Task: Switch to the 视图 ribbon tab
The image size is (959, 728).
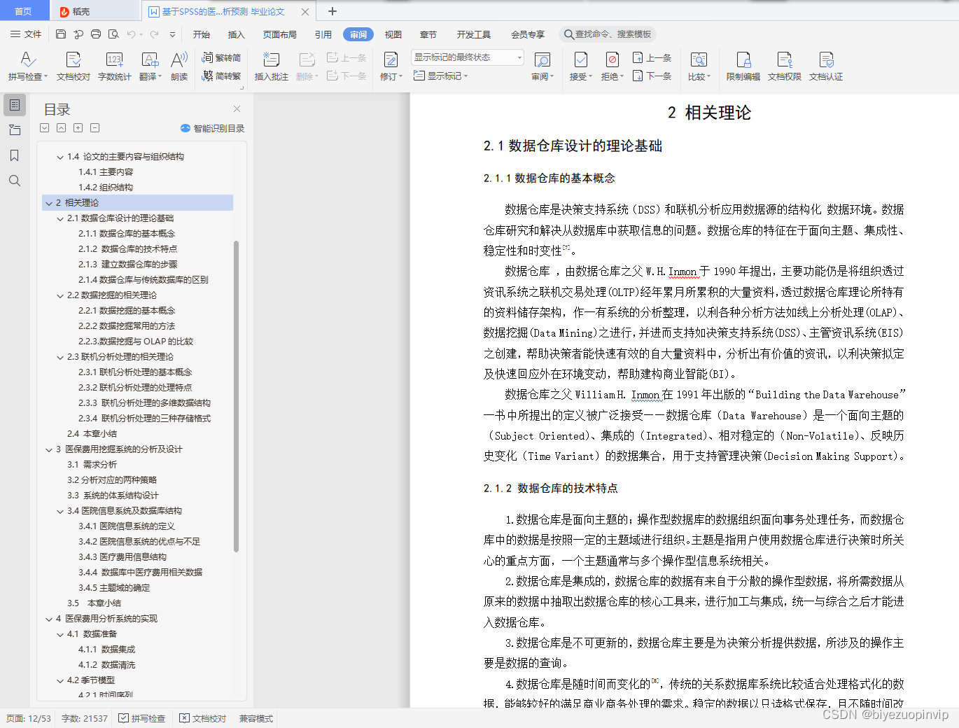Action: click(393, 34)
